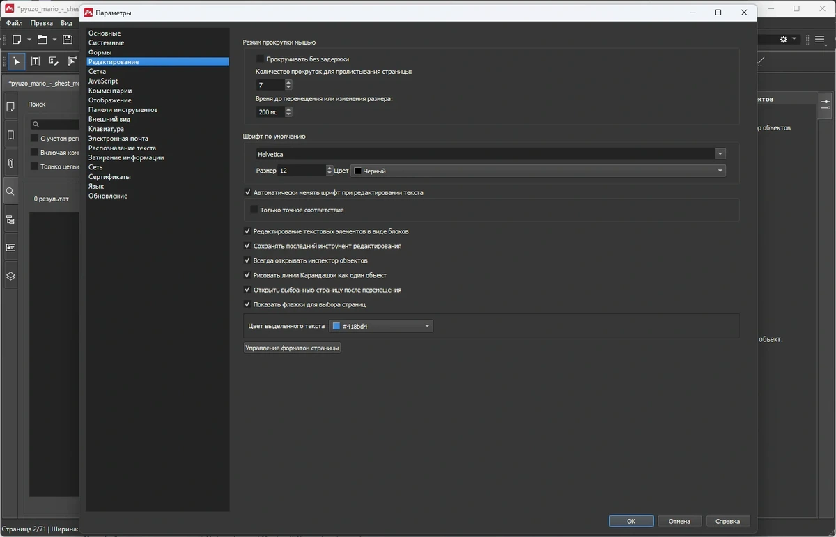The image size is (836, 537).
Task: Open the 'Черный' color dropdown
Action: (539, 171)
